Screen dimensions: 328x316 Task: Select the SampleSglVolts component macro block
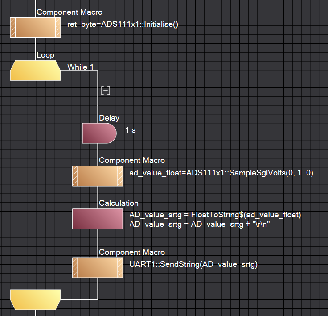[98, 176]
